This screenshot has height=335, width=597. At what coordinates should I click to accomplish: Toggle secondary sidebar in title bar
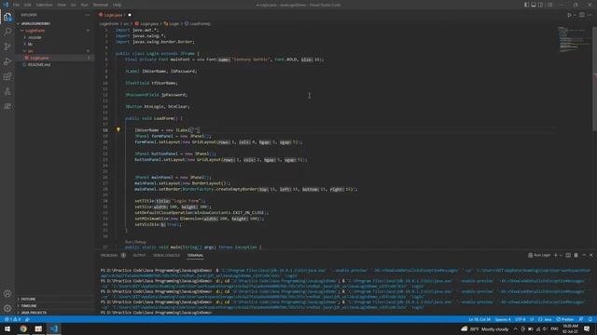(541, 5)
